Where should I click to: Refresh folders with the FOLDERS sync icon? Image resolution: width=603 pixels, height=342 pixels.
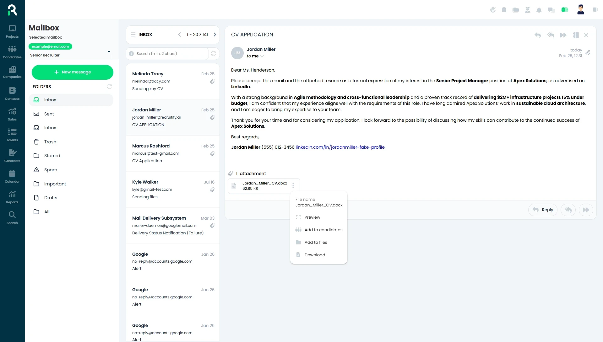pos(109,87)
